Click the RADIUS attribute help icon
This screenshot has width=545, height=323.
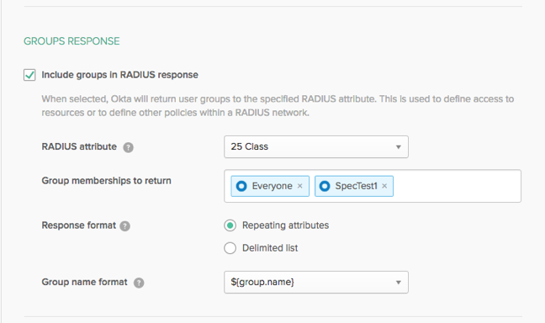coord(128,147)
